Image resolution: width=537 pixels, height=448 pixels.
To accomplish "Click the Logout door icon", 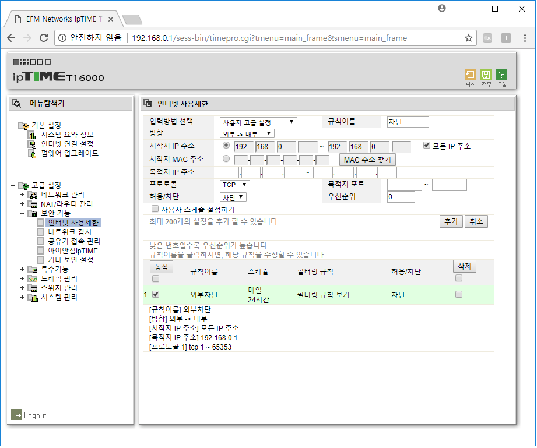I will [16, 415].
